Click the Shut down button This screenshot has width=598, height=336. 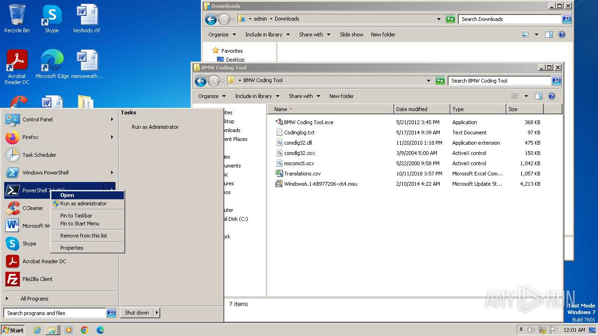(x=137, y=313)
